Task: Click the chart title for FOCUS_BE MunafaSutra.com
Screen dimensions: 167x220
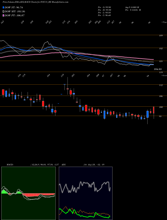Action: coord(35,2)
